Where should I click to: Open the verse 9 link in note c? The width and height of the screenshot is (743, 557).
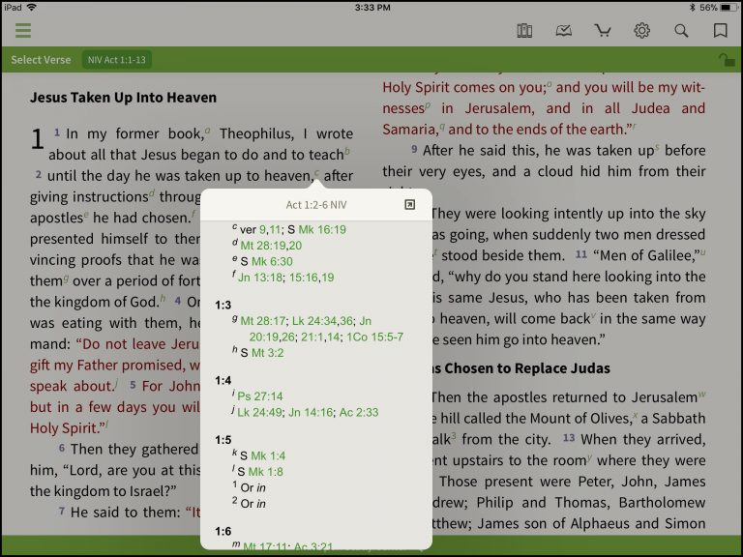pos(262,230)
